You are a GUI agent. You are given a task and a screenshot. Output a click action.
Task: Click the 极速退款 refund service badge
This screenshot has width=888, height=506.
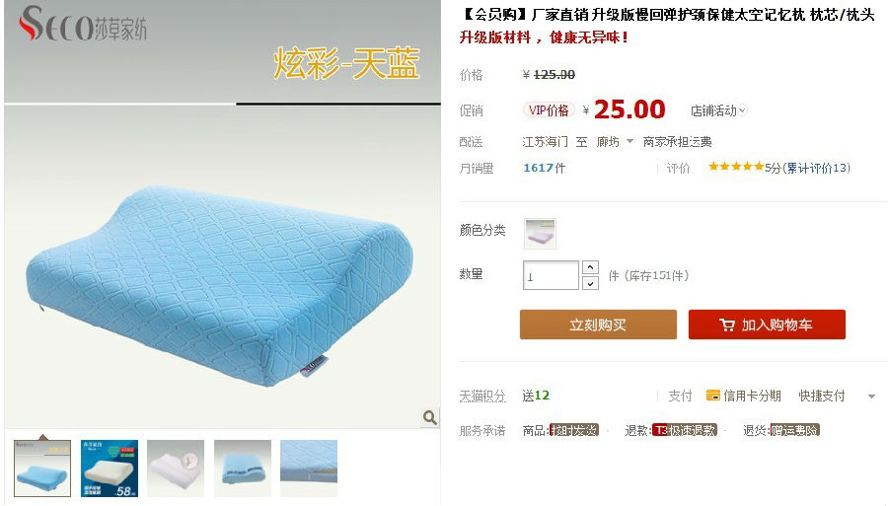(x=685, y=430)
